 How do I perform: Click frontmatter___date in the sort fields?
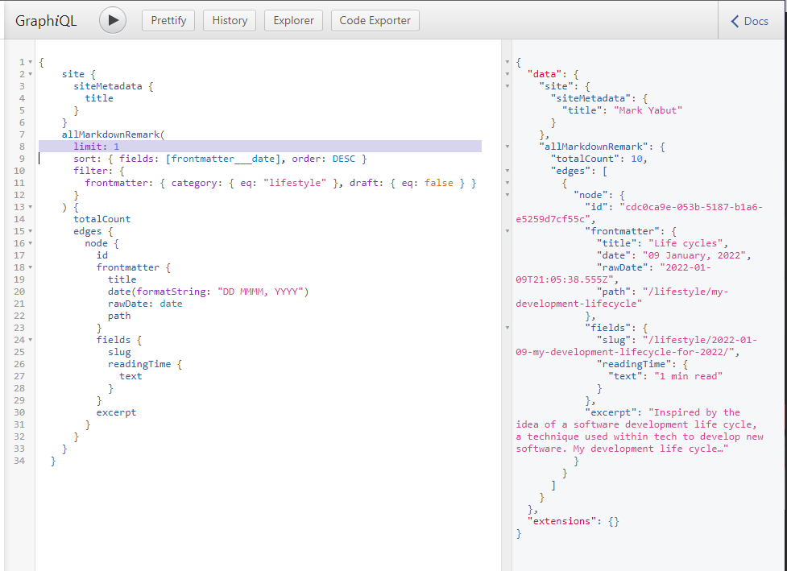(x=223, y=159)
